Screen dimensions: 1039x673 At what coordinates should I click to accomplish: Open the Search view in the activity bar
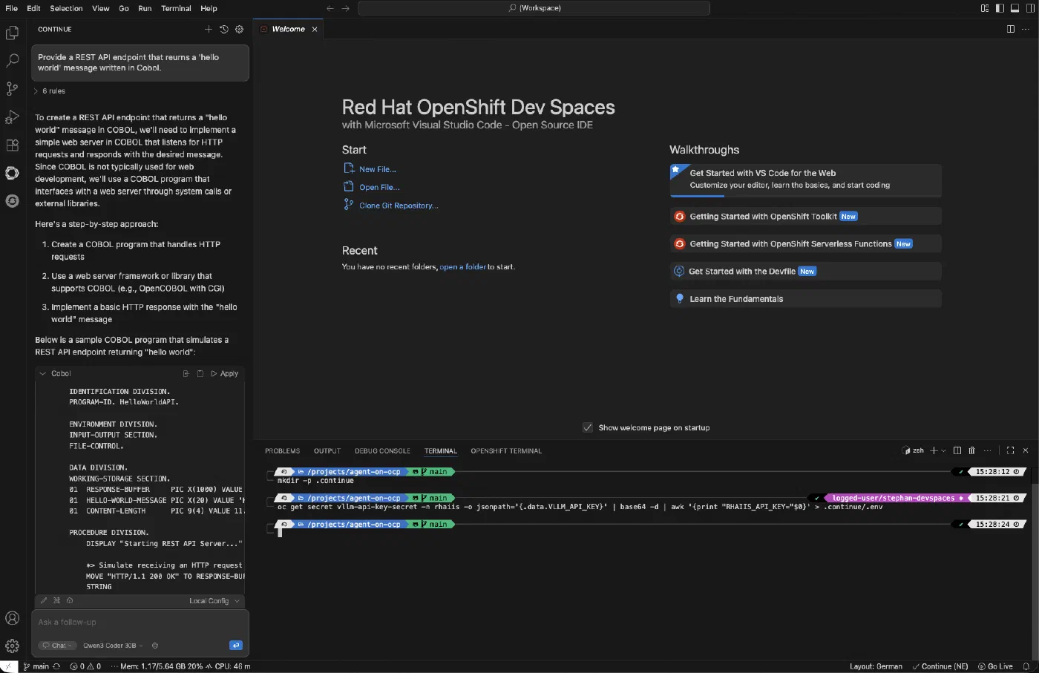pos(12,61)
